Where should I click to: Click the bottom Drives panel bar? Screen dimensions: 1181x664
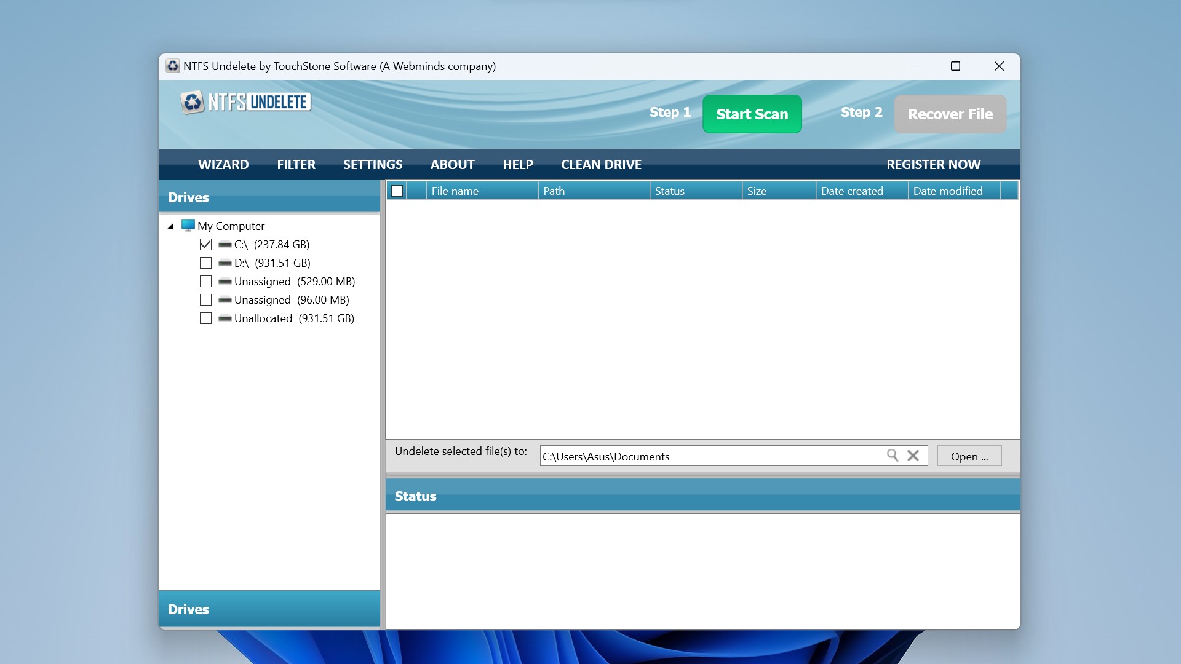(x=269, y=609)
